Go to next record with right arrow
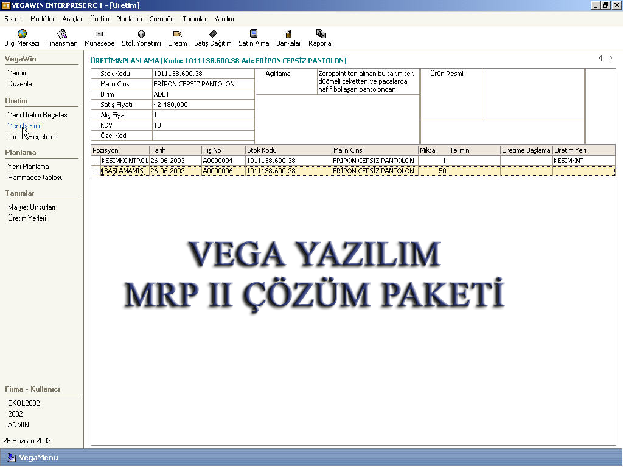 pyautogui.click(x=611, y=58)
